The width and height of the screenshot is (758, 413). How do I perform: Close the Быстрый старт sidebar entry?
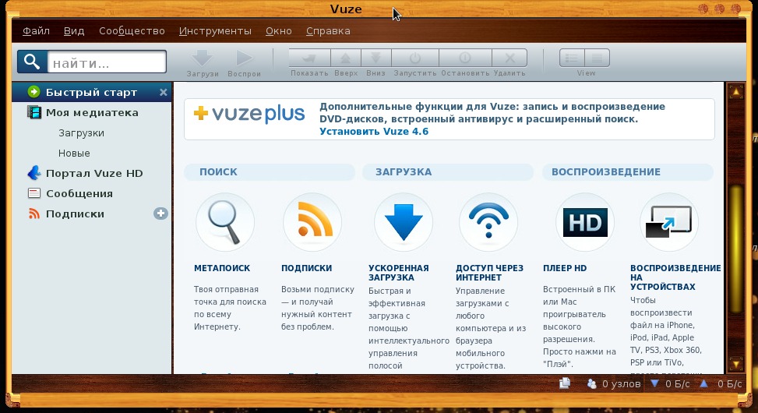[x=164, y=92]
